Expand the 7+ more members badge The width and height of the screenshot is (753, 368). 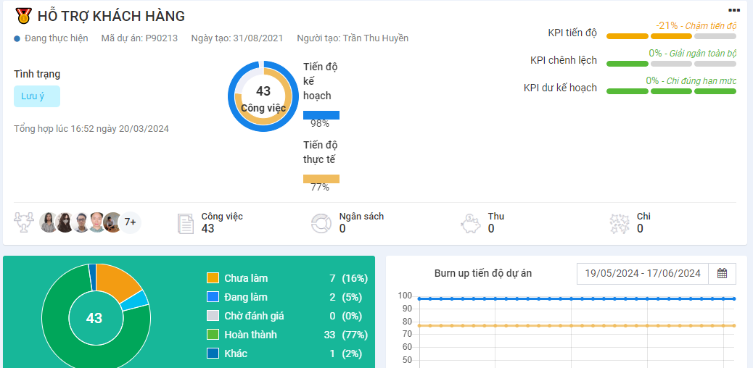(x=131, y=222)
